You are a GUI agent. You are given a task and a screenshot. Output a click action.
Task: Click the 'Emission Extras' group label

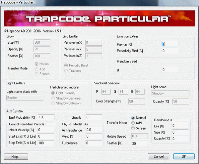click(x=128, y=36)
